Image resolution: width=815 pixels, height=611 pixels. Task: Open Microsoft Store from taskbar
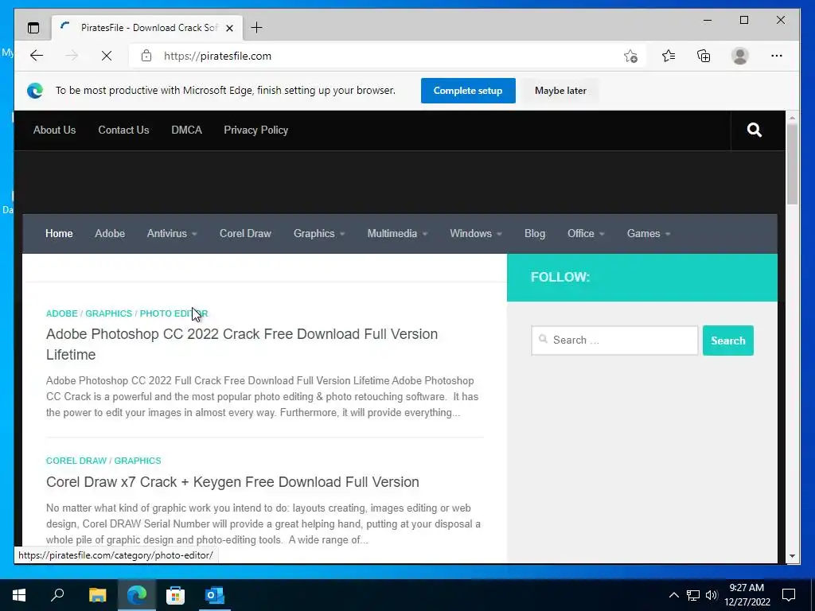click(x=175, y=595)
